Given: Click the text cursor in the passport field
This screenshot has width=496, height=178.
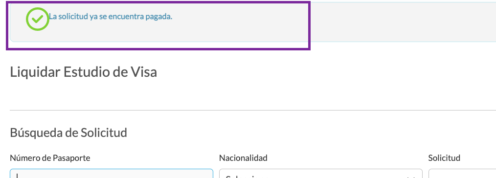Looking at the screenshot, I should tap(17, 176).
